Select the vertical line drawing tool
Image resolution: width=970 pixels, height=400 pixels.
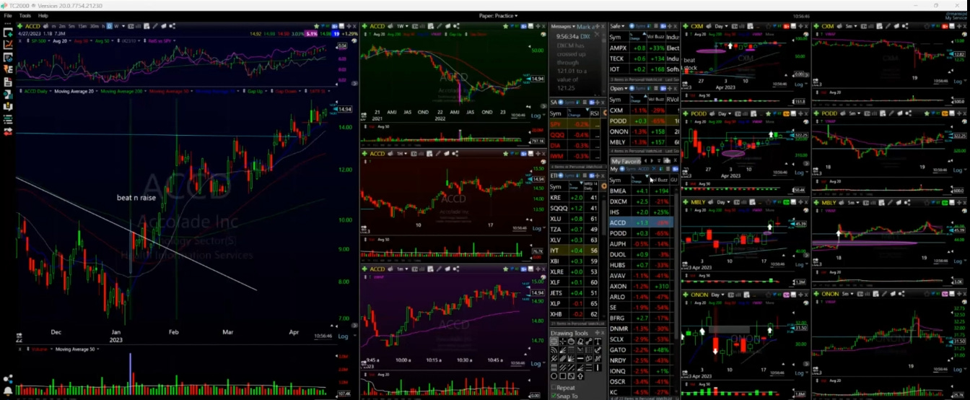(598, 368)
